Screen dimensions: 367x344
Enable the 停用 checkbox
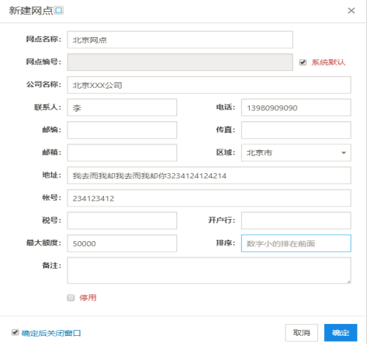[71, 297]
